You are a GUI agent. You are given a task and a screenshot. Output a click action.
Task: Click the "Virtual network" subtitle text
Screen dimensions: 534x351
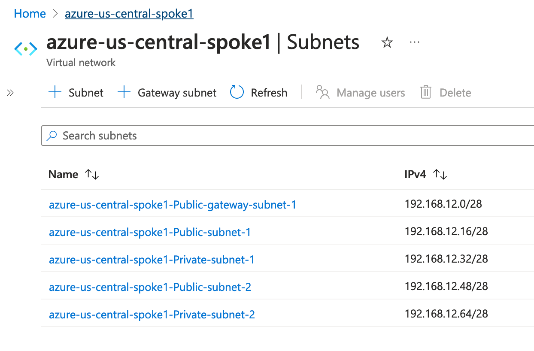click(x=81, y=63)
